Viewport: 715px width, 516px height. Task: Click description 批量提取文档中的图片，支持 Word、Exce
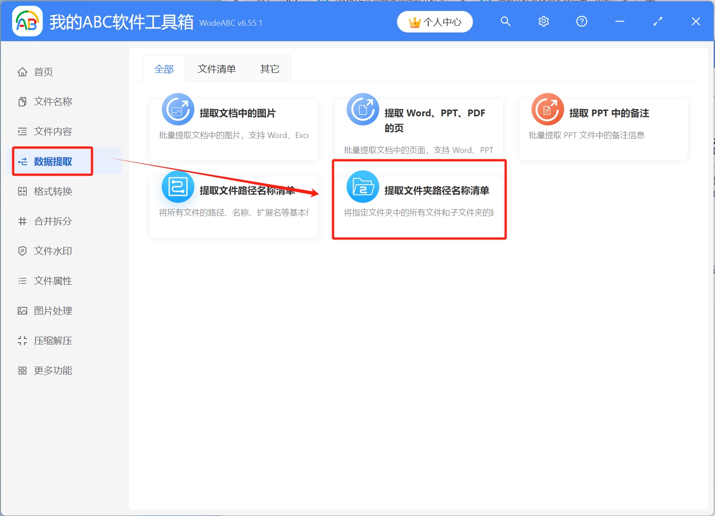coord(234,135)
